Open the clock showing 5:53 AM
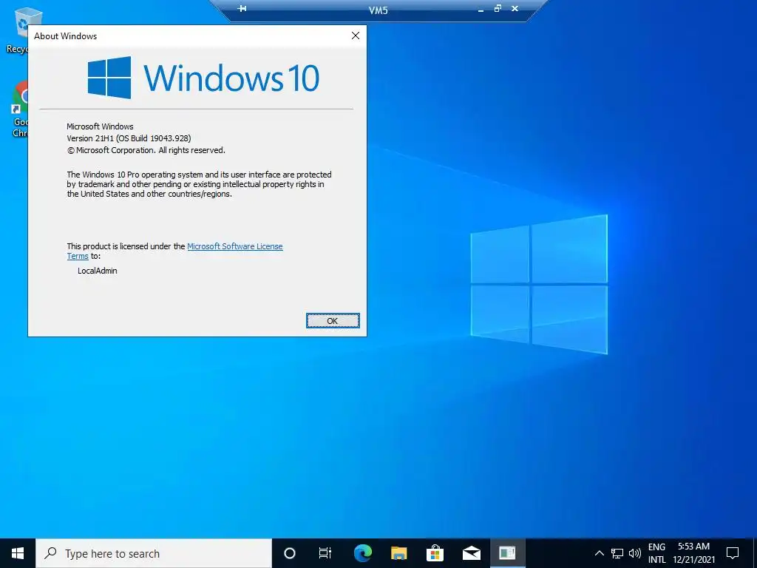The width and height of the screenshot is (757, 568). [x=693, y=553]
